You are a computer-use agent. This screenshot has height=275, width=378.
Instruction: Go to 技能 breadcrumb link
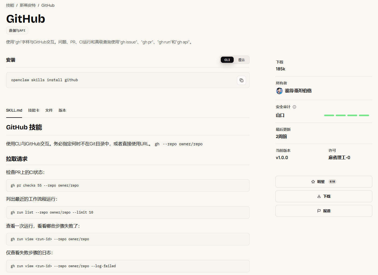(10, 5)
